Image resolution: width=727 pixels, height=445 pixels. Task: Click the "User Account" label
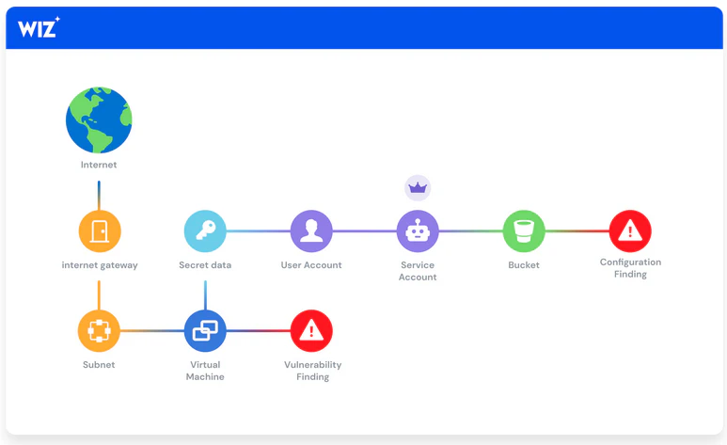point(311,265)
